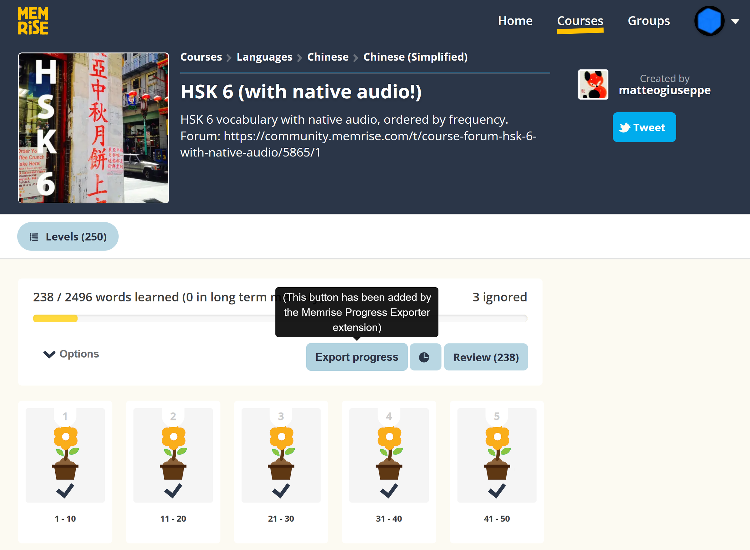Expand the Options section

point(71,354)
